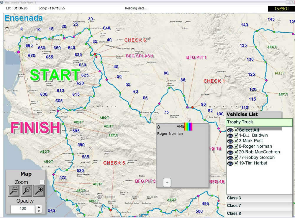Uncheck the 19-Tim Herbst checkbox
Image resolution: width=295 pixels, height=218 pixels.
click(x=236, y=163)
